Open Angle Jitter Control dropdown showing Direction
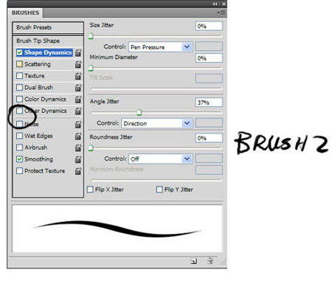The height and width of the screenshot is (298, 332). tap(157, 123)
